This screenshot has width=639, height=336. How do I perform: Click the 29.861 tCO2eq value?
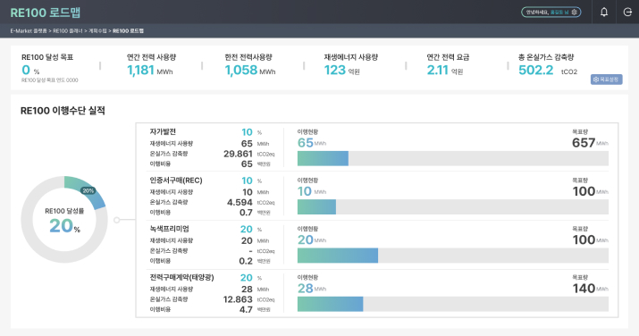click(249, 154)
